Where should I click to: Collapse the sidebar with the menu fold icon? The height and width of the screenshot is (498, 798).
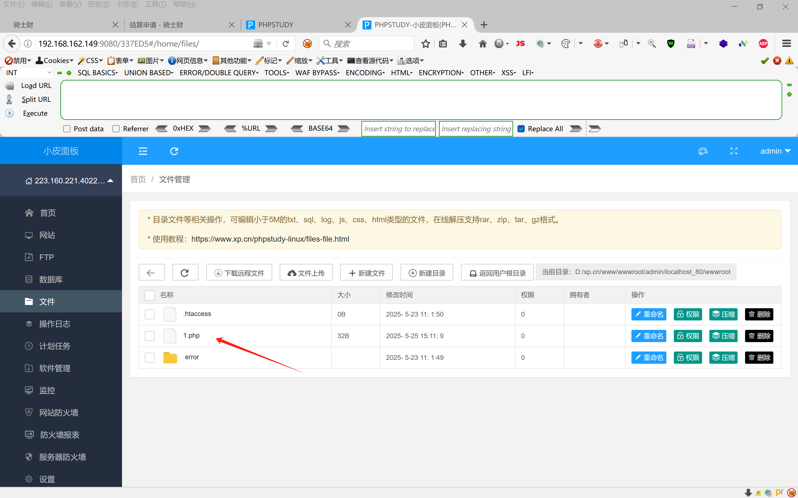pos(143,151)
